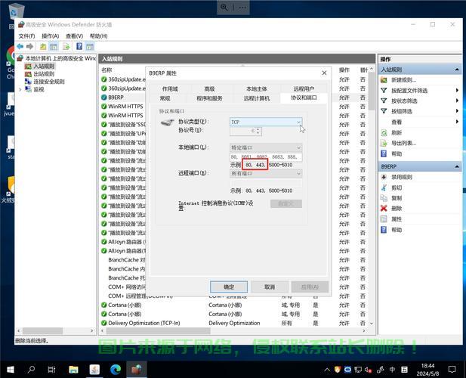466x378 pixels.
Task: Open Task View from the taskbar
Action: pyautogui.click(x=51, y=370)
